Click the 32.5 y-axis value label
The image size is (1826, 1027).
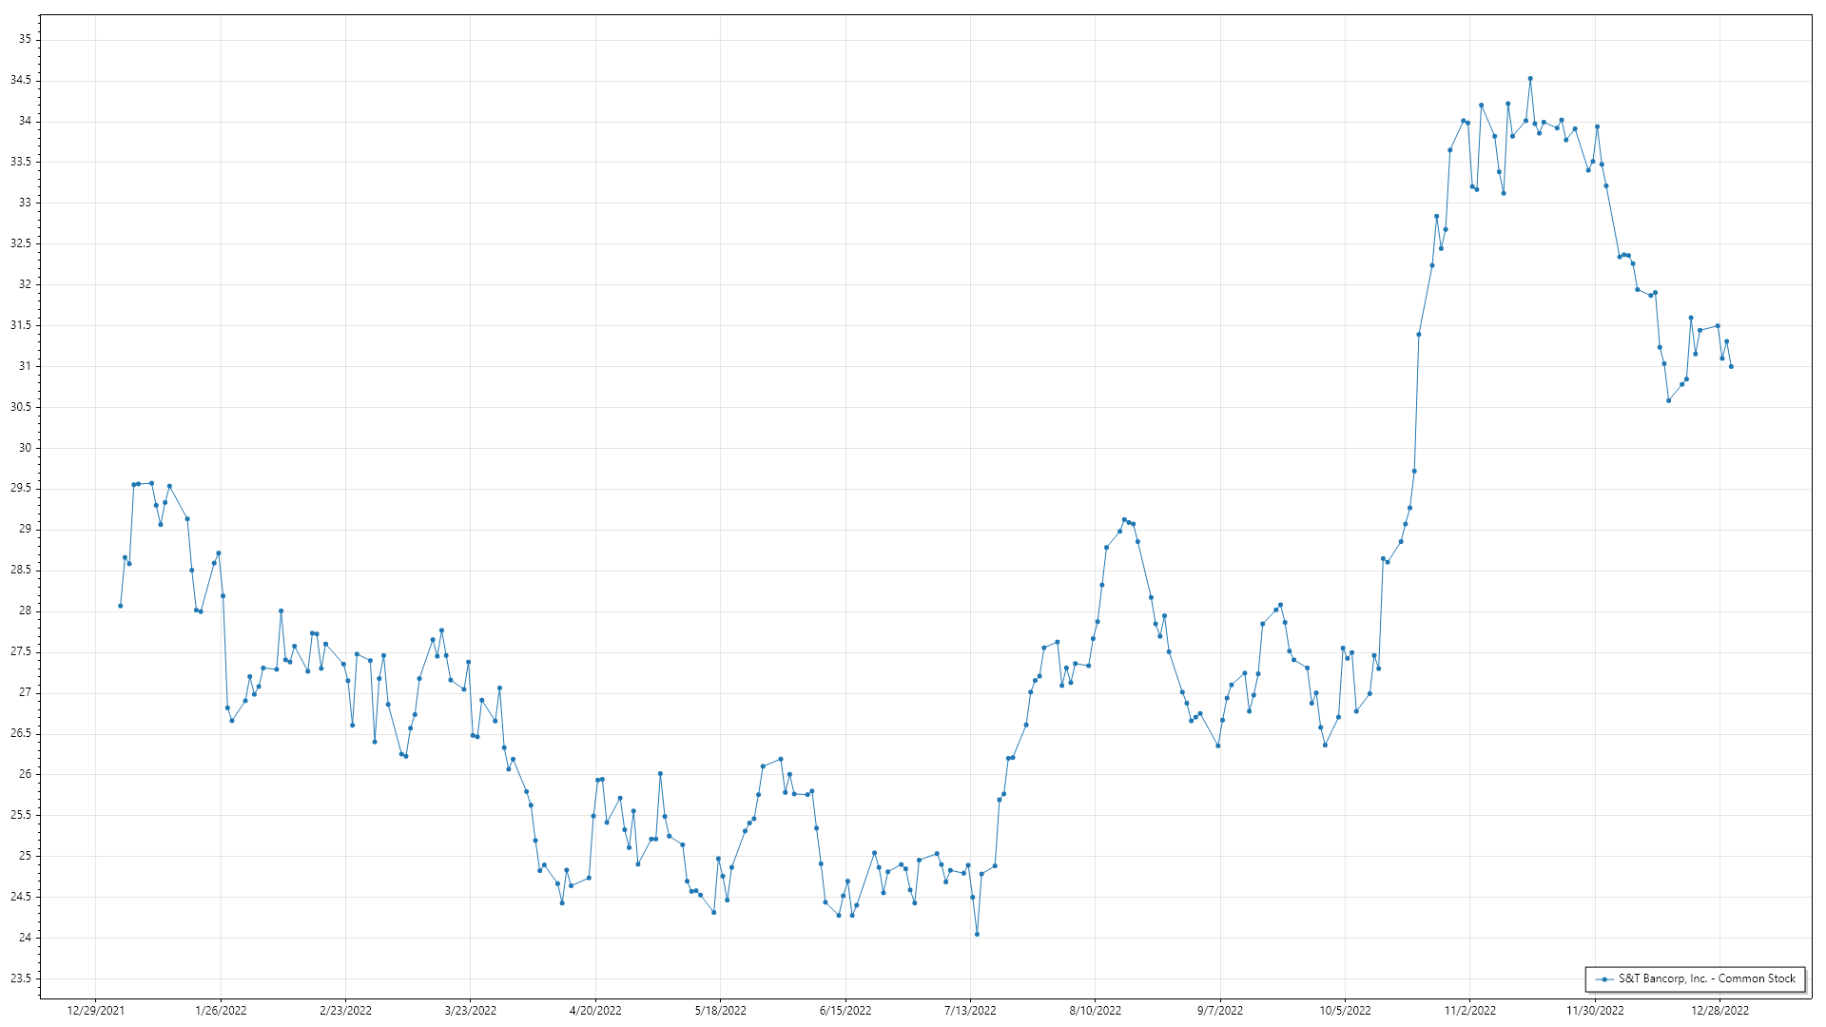(21, 243)
